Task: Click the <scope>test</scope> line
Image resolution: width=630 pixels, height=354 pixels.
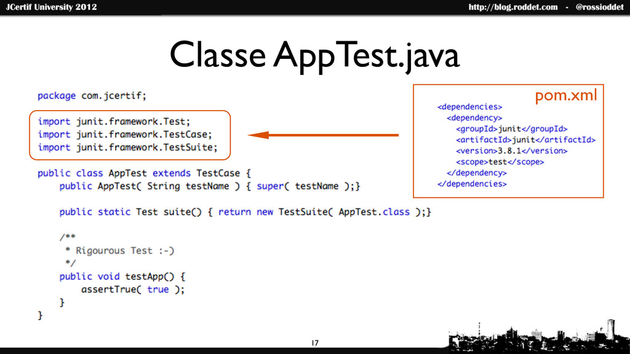Action: (x=500, y=162)
